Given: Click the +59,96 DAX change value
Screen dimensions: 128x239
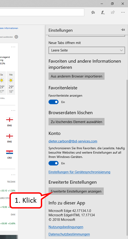Looking at the screenshot, I should tap(4, 223).
